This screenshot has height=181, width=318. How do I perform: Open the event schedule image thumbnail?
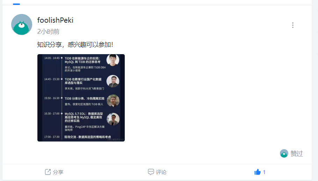pyautogui.click(x=81, y=98)
